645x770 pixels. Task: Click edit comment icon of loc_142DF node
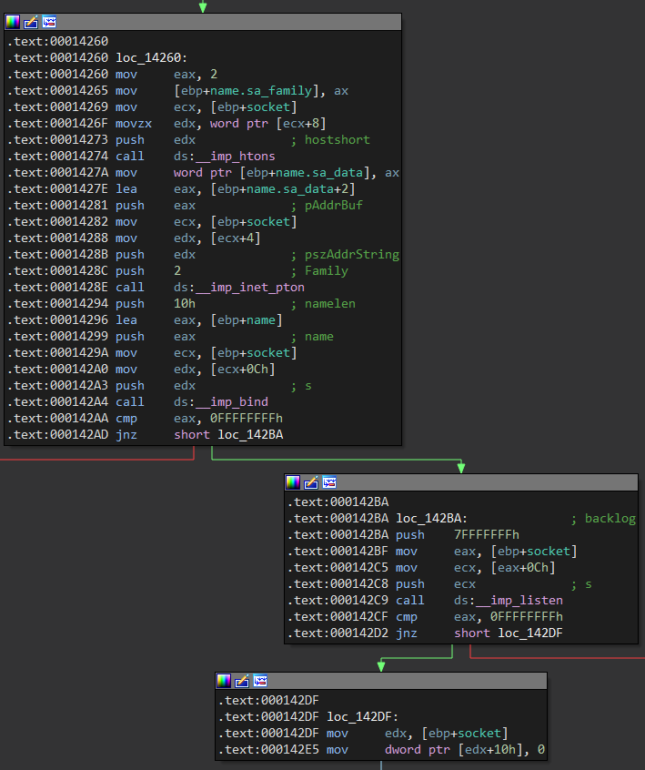(242, 681)
